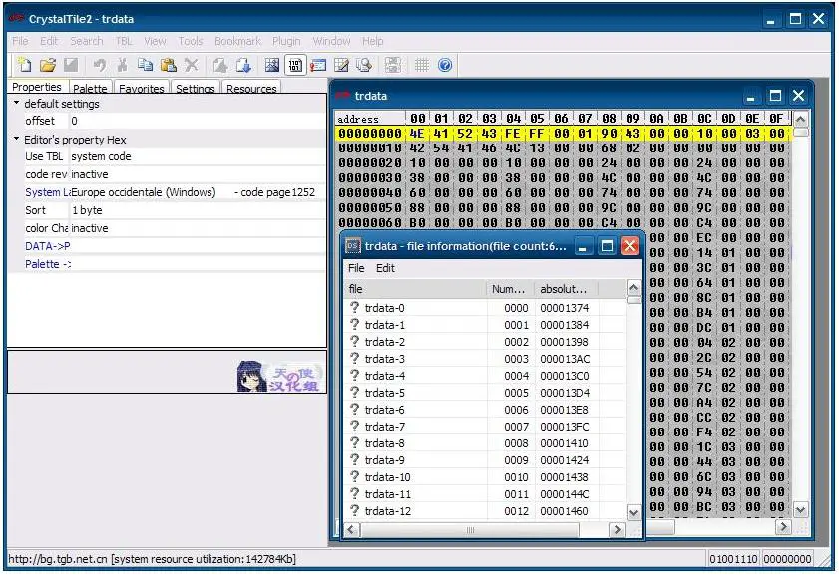Click the Open folder toolbar icon

pyautogui.click(x=48, y=65)
